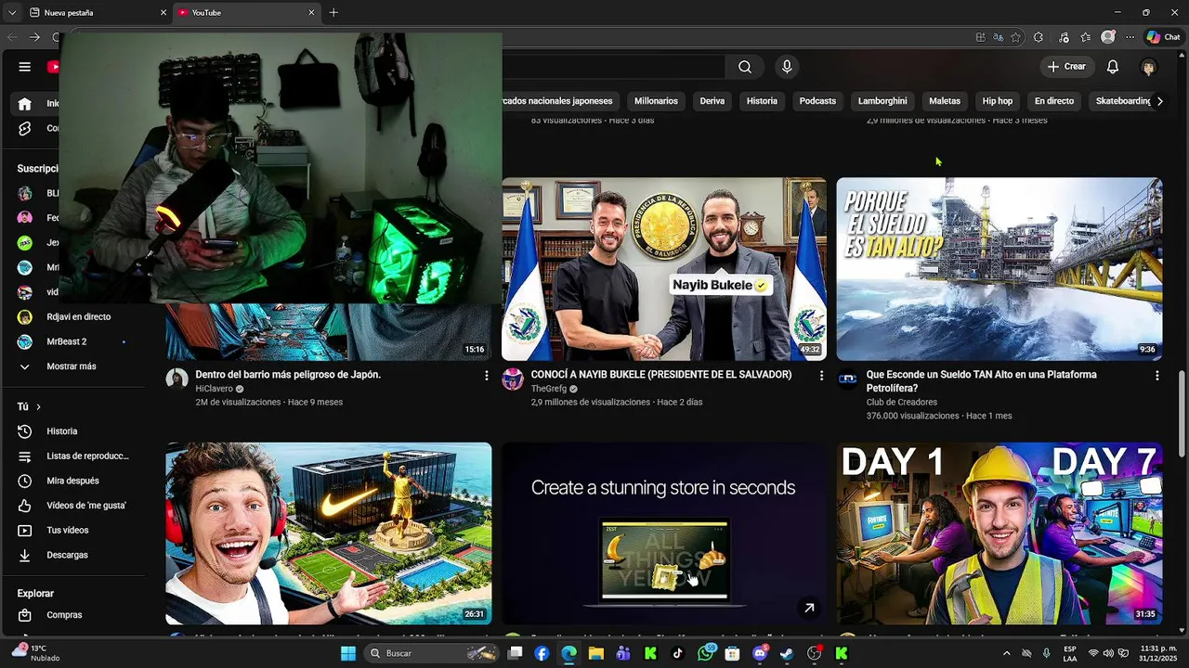Open the volume control in system tray
This screenshot has width=1189, height=668.
pyautogui.click(x=1108, y=653)
